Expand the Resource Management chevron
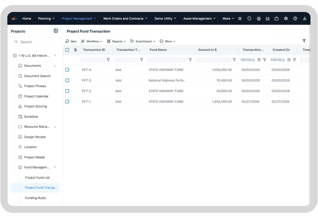The height and width of the screenshot is (218, 318). pos(55,127)
